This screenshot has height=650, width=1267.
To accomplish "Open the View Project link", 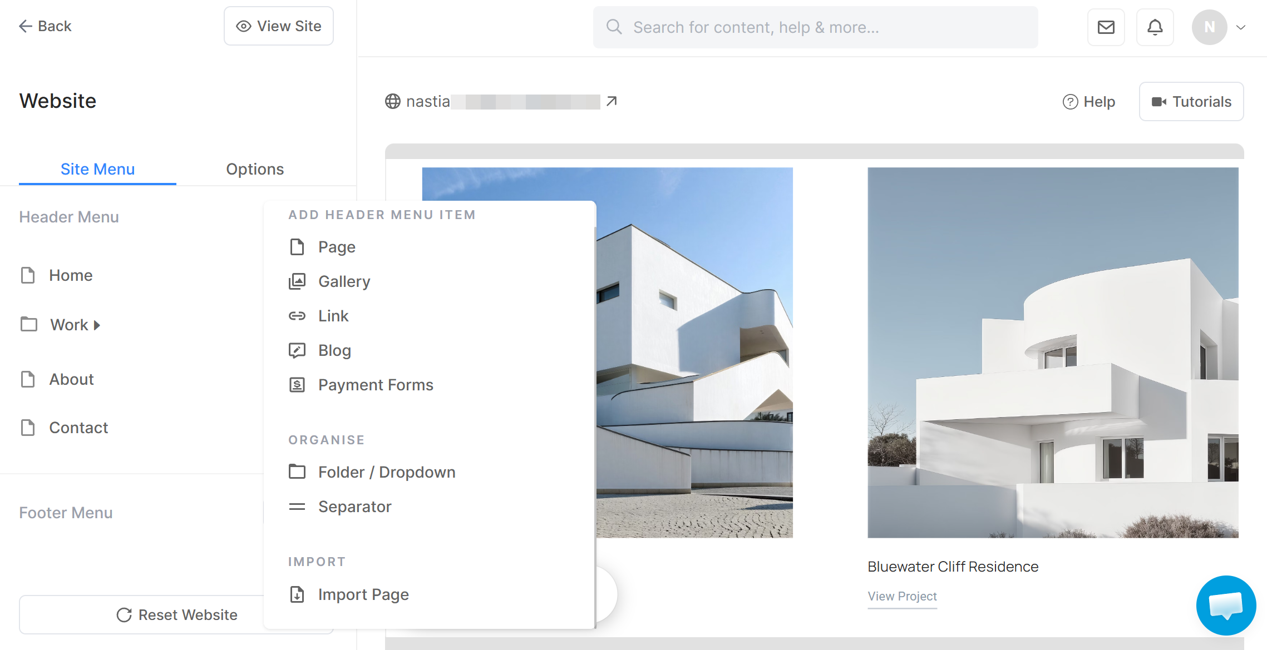I will [902, 596].
